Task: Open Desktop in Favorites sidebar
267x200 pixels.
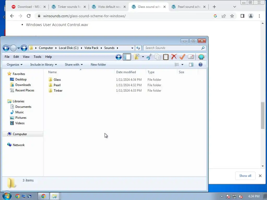Action: click(21, 79)
